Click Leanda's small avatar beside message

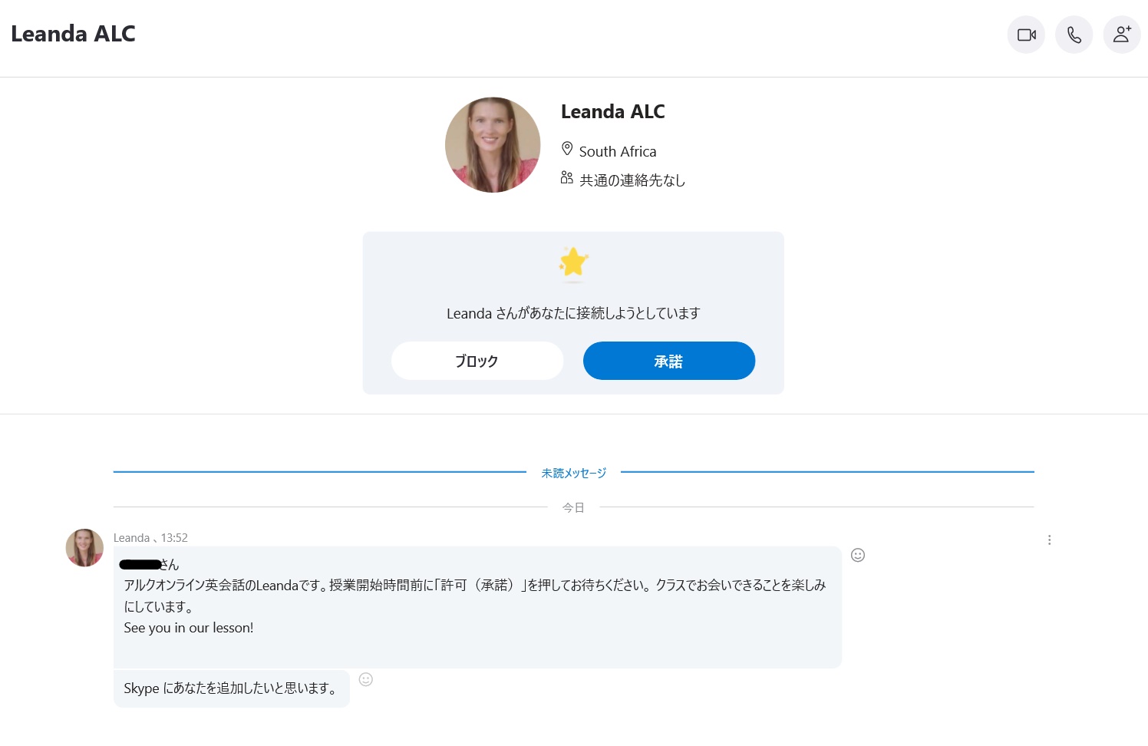tap(84, 548)
